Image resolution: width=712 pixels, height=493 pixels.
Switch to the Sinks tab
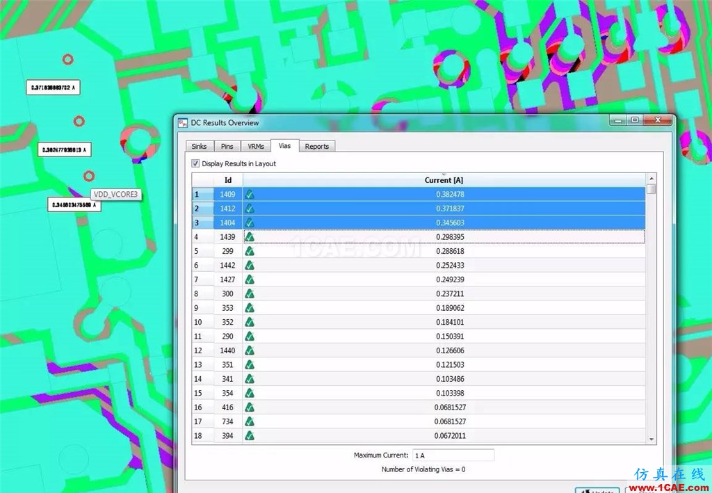point(199,146)
